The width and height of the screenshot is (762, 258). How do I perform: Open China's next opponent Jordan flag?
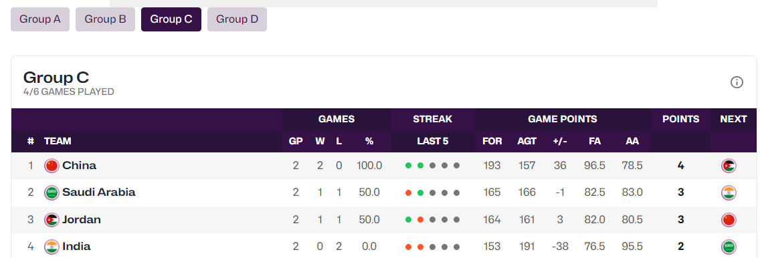click(729, 166)
